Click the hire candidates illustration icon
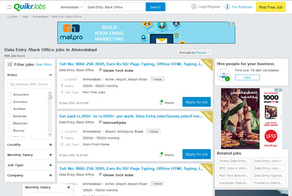This screenshot has height=196, width=292. tap(224, 75)
